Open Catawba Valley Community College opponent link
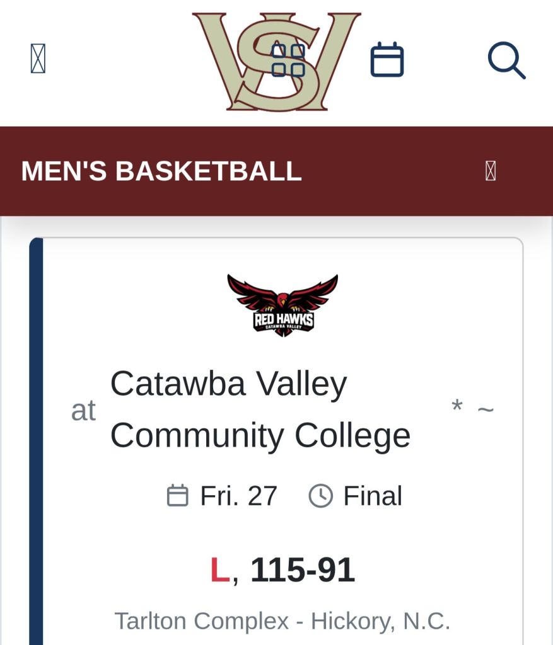This screenshot has height=645, width=553. click(260, 409)
